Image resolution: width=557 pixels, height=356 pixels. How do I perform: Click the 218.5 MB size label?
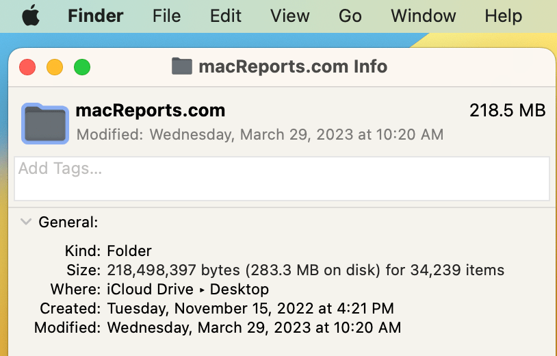click(508, 110)
